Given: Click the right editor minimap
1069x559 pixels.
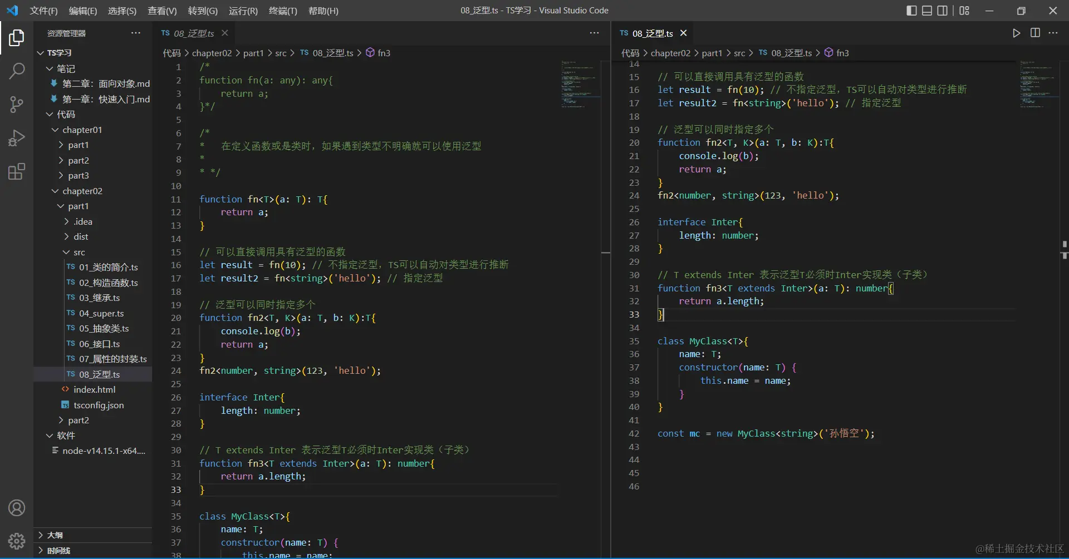Looking at the screenshot, I should (1038, 83).
